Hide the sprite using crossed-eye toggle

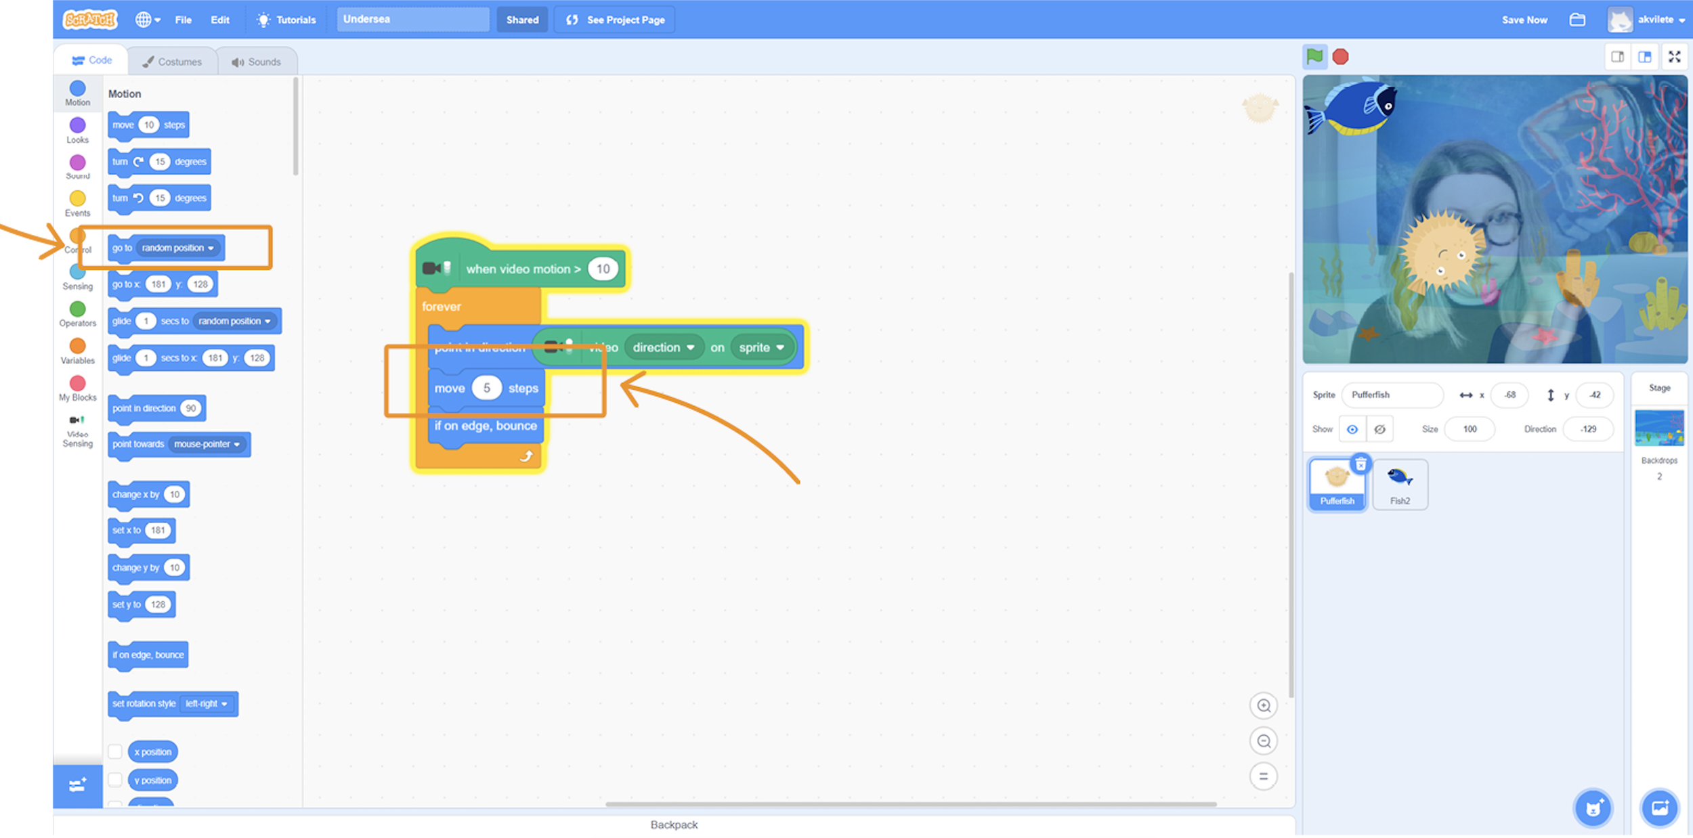click(1379, 429)
